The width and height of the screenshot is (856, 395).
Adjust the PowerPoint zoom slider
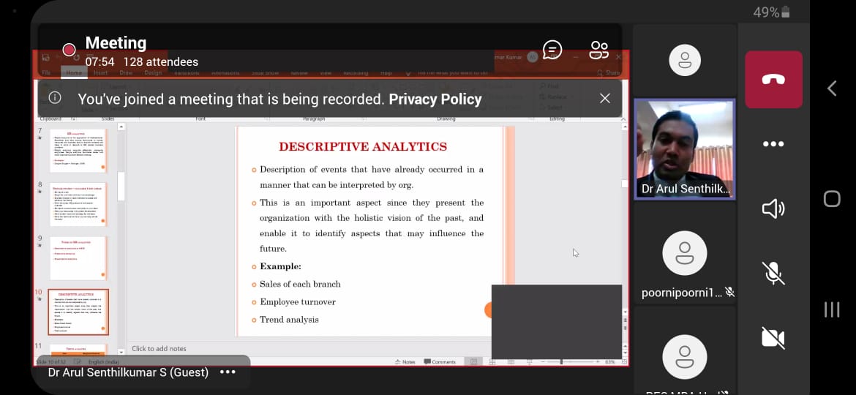[561, 362]
